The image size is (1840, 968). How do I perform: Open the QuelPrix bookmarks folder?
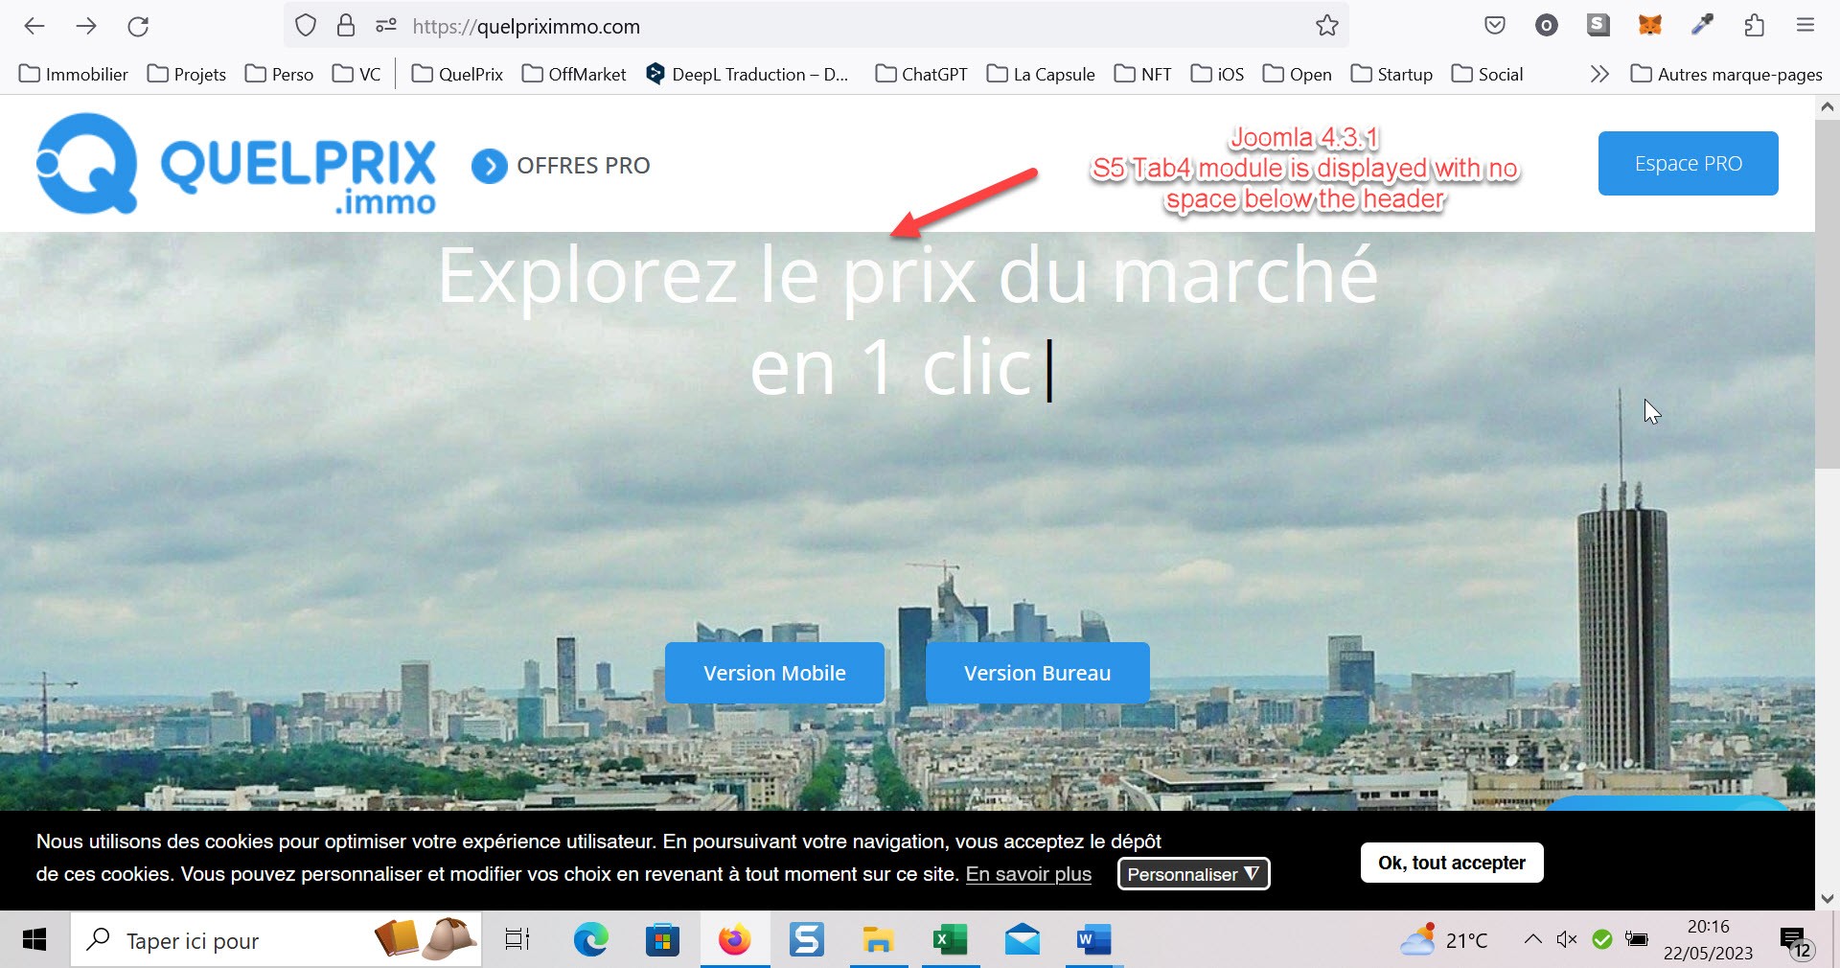tap(457, 74)
